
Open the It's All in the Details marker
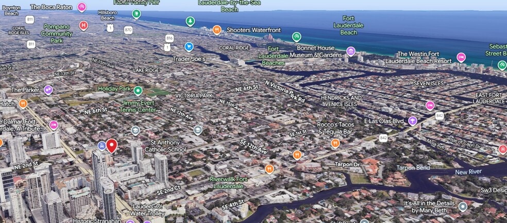(x=463, y=207)
